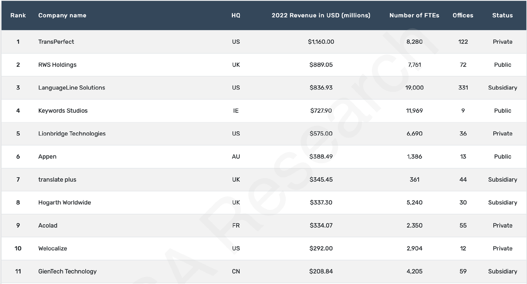
Task: Click Public status in RWS Holdings row
Action: 502,65
